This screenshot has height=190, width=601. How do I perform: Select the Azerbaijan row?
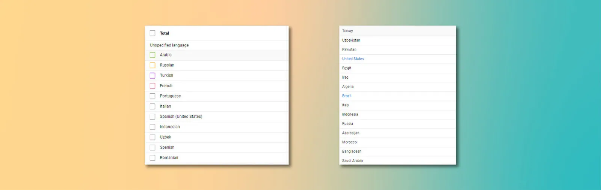pos(397,133)
